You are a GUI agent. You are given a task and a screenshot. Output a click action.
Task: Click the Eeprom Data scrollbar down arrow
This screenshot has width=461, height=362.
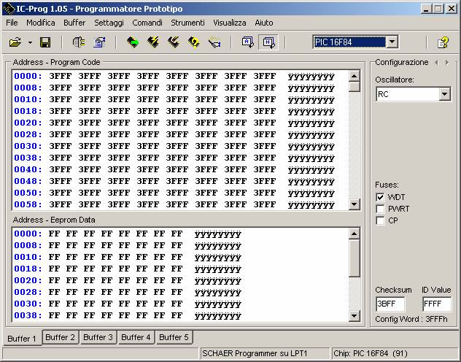[354, 316]
